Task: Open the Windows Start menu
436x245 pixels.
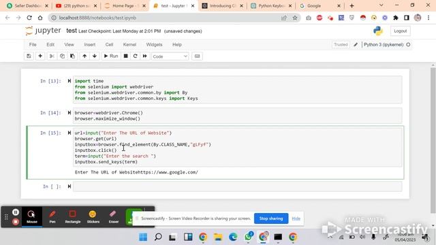Action: click(143, 237)
